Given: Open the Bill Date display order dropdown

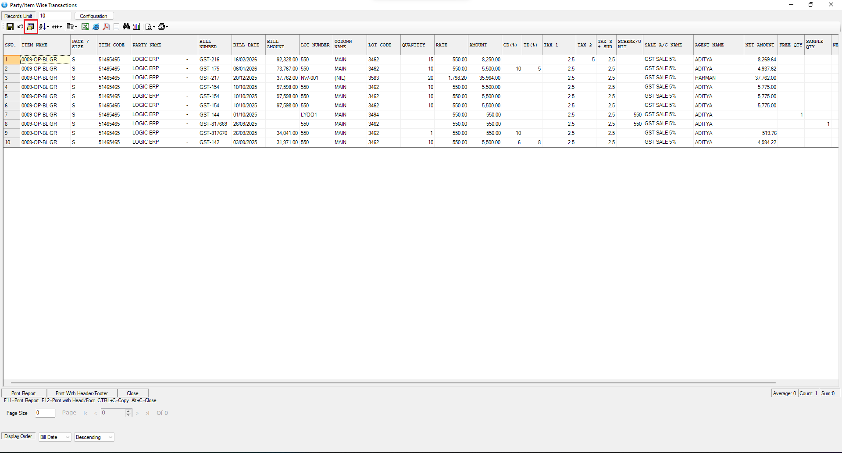Looking at the screenshot, I should coord(55,437).
